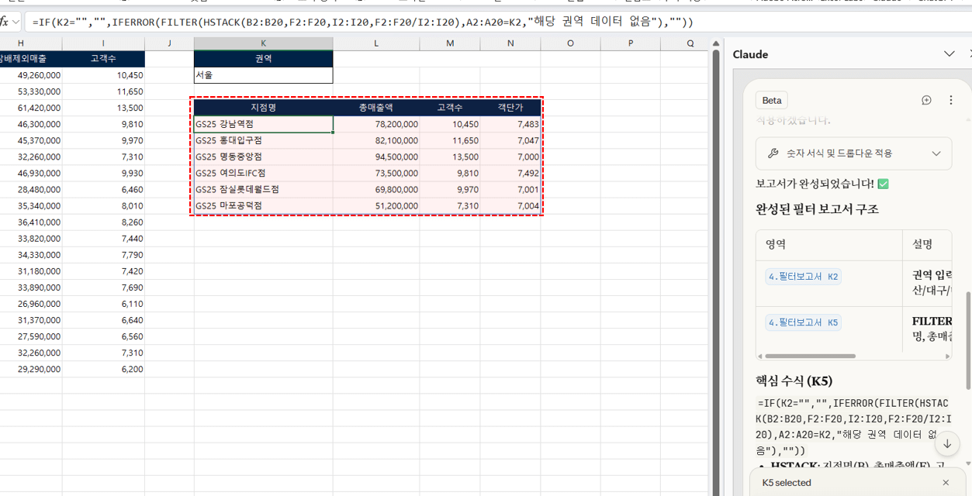
Task: Click the scroll-to-bottom arrow button
Action: click(x=947, y=444)
